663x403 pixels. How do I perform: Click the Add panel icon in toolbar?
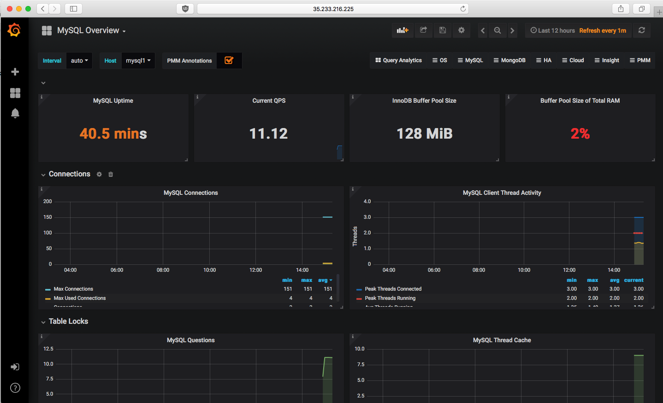point(403,30)
